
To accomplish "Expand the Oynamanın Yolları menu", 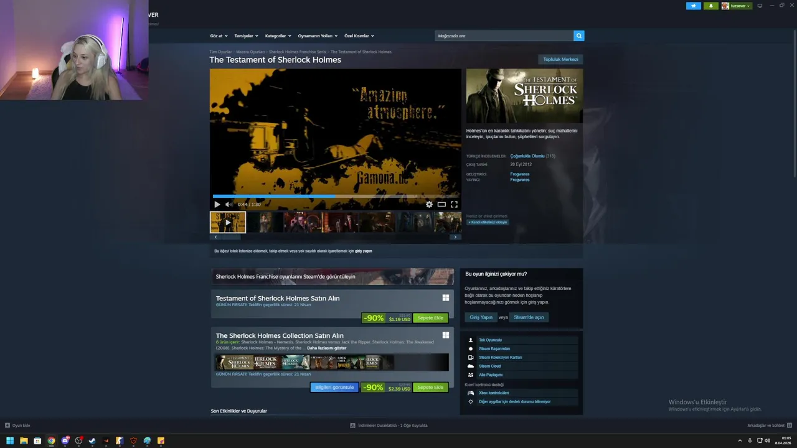I will click(318, 36).
